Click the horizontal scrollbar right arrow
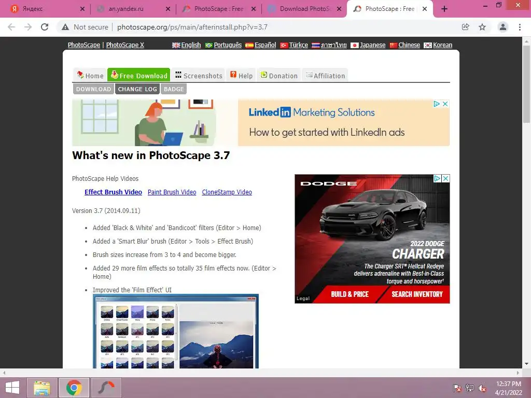The image size is (531, 398). coord(518,373)
